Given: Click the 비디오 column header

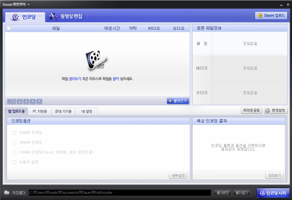Looking at the screenshot, I should coord(154,28).
